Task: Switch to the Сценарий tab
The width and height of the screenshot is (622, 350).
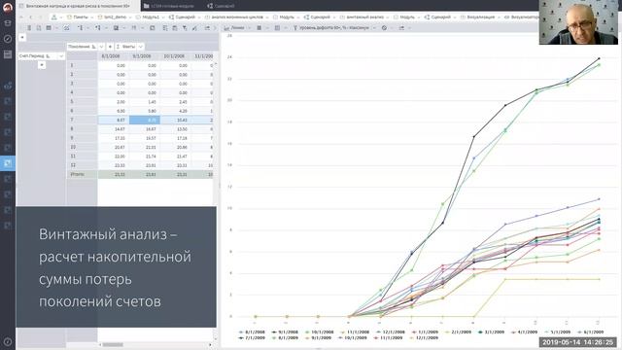Action: (221, 6)
